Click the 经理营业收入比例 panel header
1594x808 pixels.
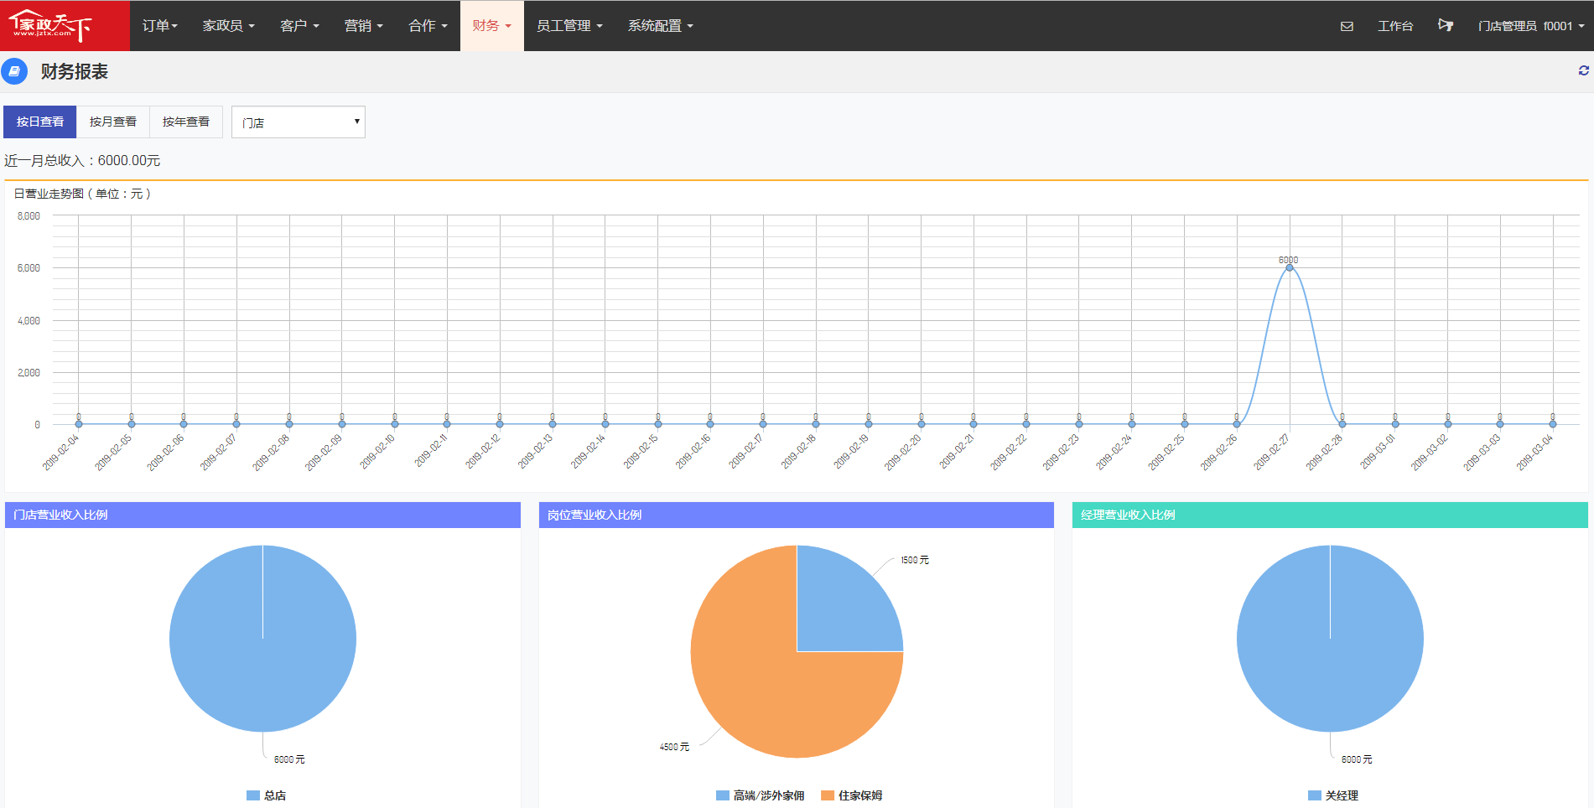tap(1330, 515)
